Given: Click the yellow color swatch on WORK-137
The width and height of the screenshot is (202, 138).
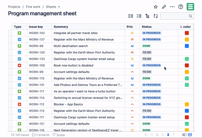Looking at the screenshot, I should pyautogui.click(x=187, y=40).
